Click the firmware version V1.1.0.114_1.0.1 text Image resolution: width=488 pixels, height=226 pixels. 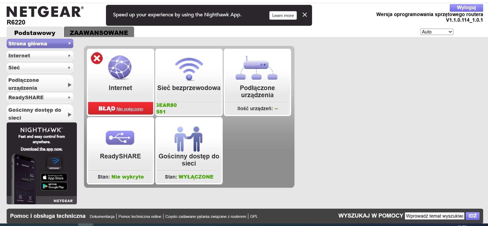[x=464, y=20]
